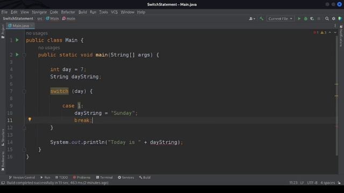Click build completed status message
344x193 pixels.
[58, 183]
